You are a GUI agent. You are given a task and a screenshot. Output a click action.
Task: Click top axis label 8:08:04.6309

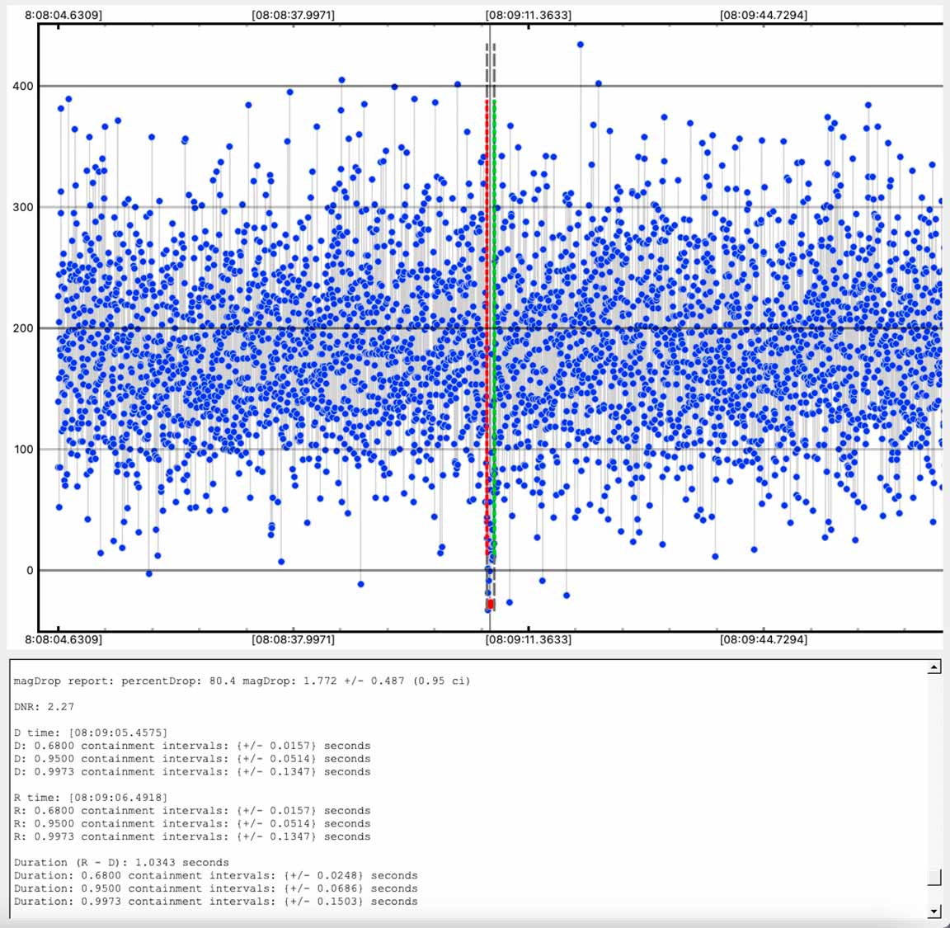pyautogui.click(x=63, y=15)
